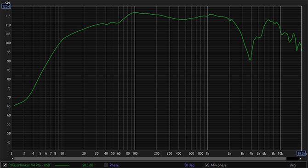Click the right arrow of horizontal scrollbar
This screenshot has height=168, width=308.
pyautogui.click(x=300, y=159)
